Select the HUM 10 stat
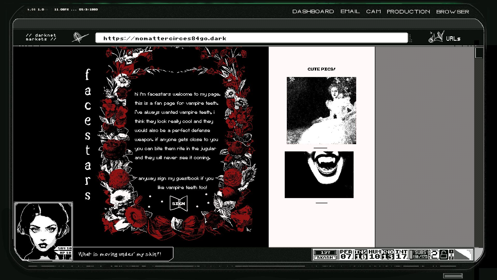 pyautogui.click(x=375, y=255)
